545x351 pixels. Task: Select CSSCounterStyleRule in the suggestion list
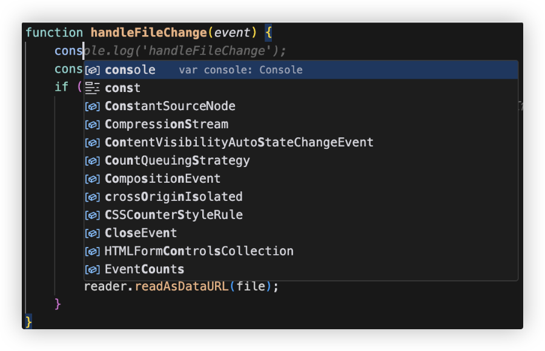[x=173, y=215]
